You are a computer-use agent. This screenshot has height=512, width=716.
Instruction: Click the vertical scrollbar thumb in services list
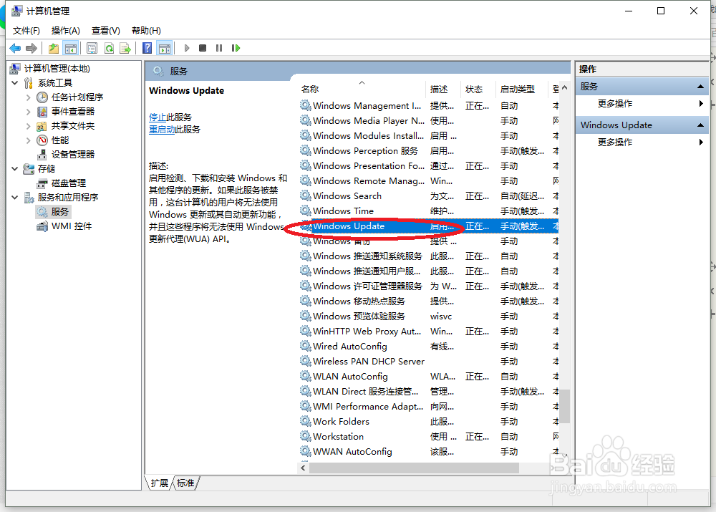point(565,406)
